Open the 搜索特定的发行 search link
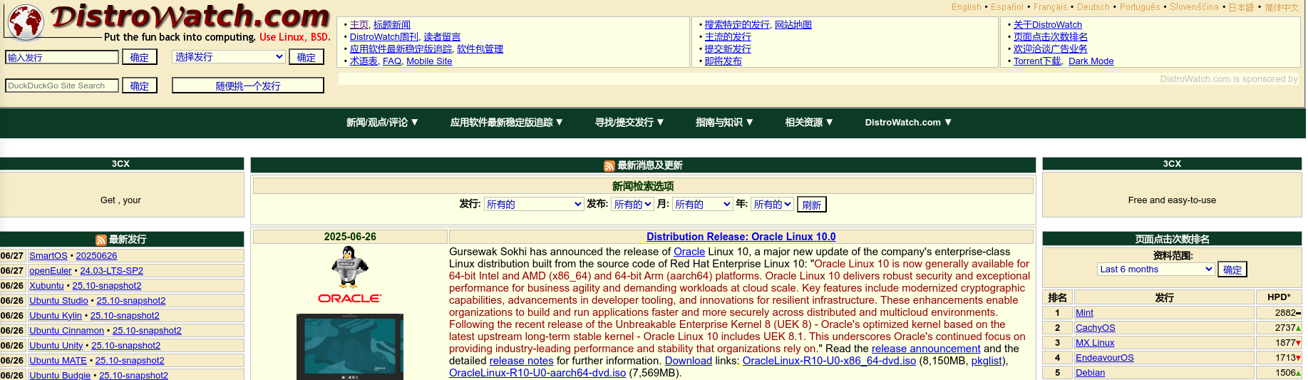1308x380 pixels. tap(737, 25)
